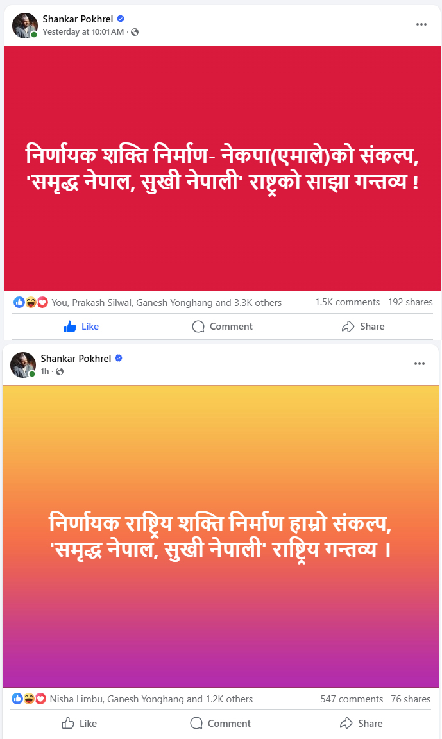
Task: Open the Shankar Pokhrel name link on the 1h post
Action: (x=76, y=358)
